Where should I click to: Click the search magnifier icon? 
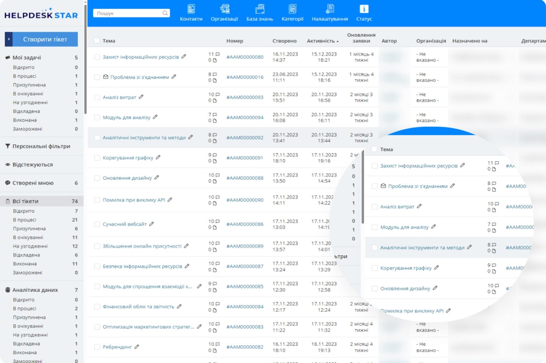pos(165,13)
